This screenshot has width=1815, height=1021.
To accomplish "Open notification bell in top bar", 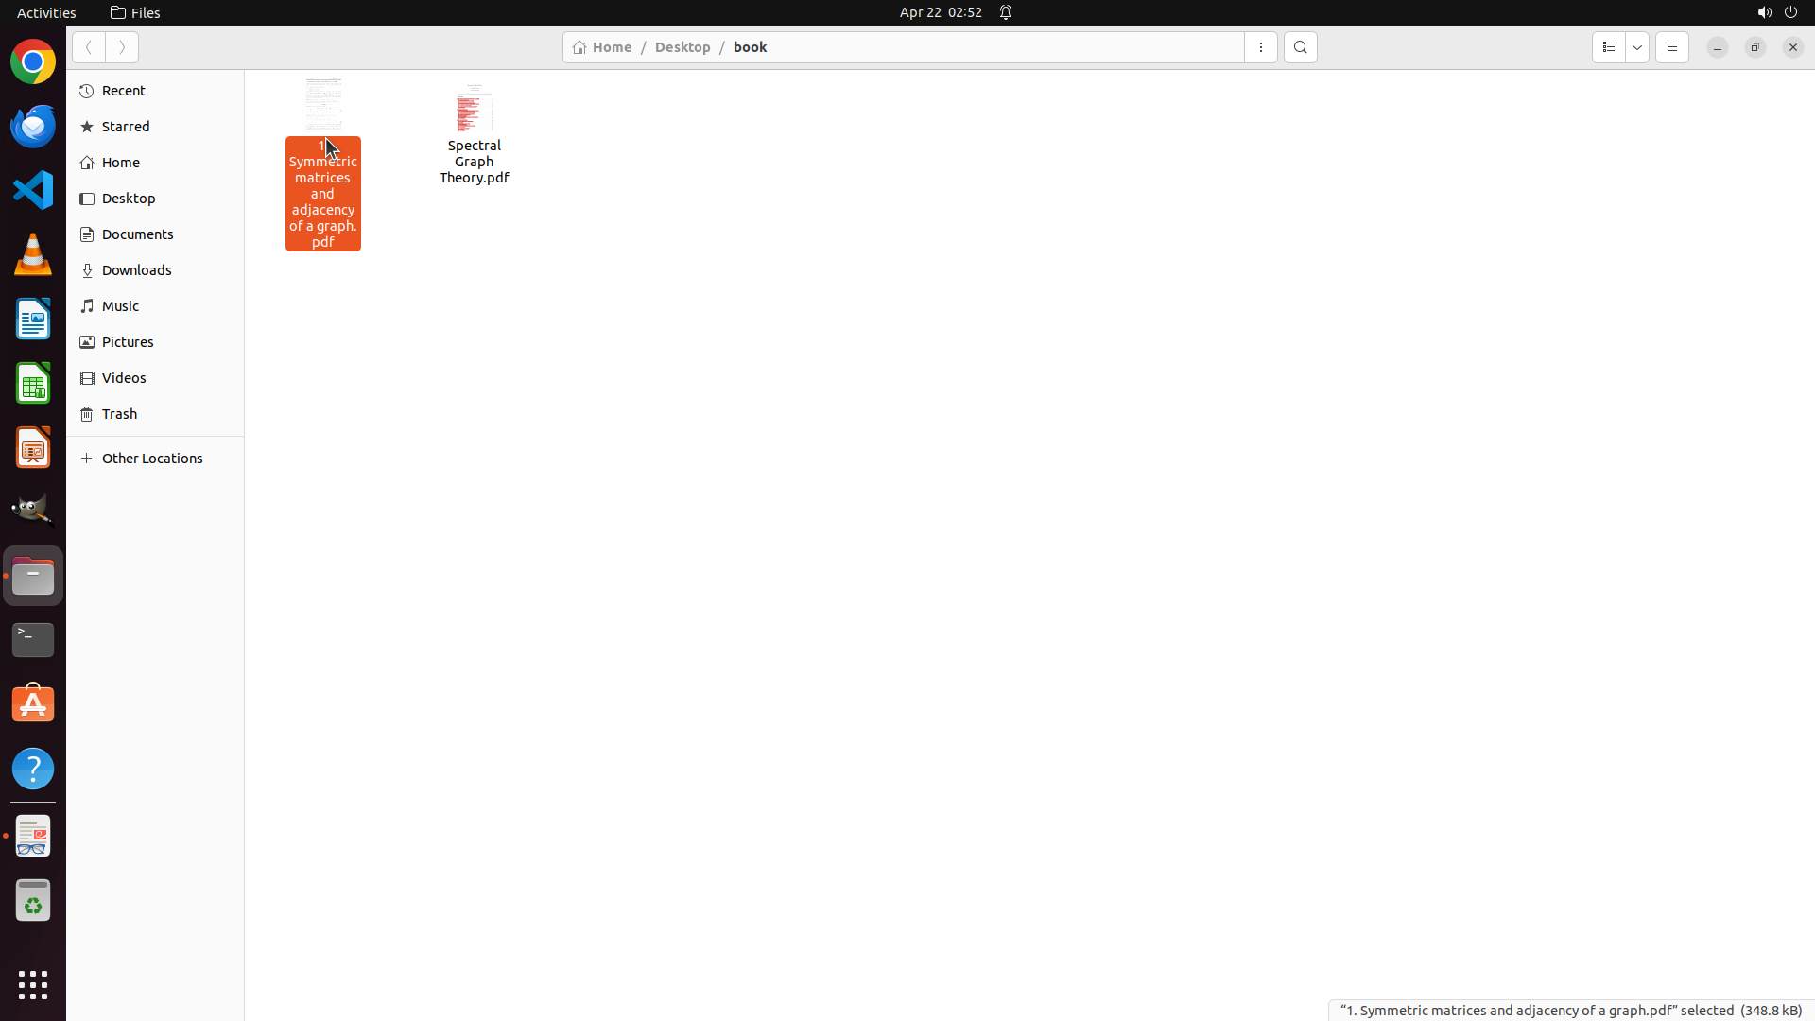I will click(x=1006, y=12).
